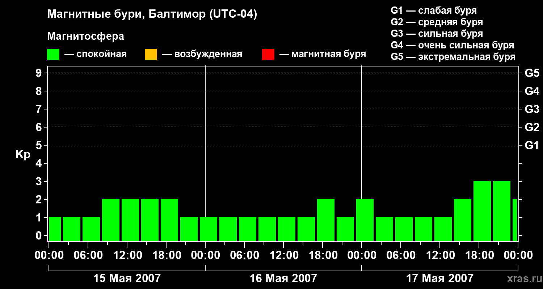Click the Kp 2 bar at 18:00 16 May
543x289 pixels.
tap(326, 220)
